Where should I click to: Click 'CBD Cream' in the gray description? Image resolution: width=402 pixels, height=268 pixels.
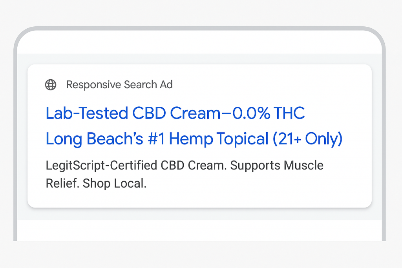point(194,166)
